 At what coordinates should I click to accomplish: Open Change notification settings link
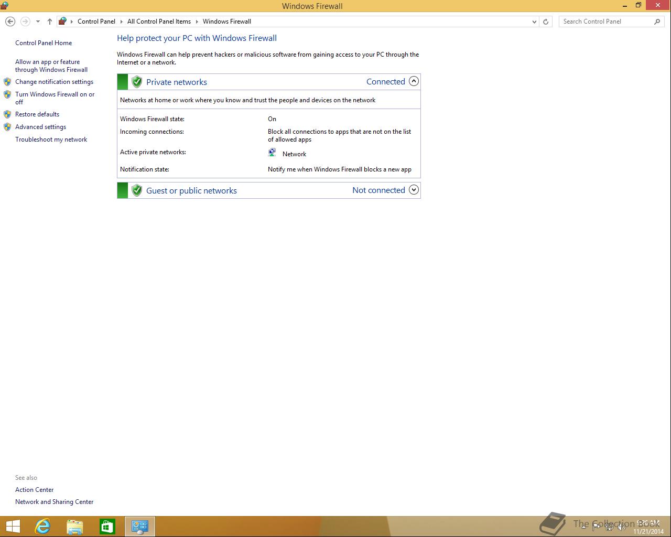click(54, 82)
